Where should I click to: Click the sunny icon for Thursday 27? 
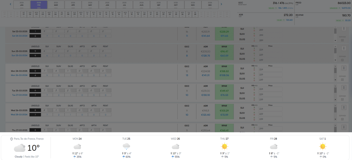click(x=224, y=146)
